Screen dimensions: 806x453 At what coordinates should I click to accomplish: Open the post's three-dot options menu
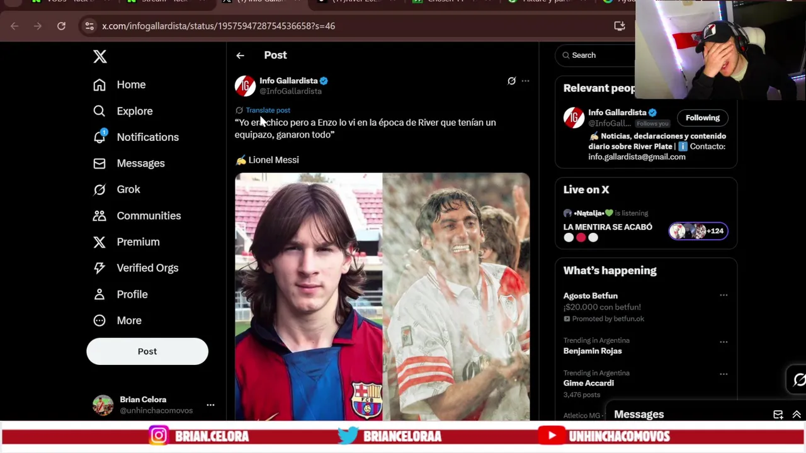[525, 81]
